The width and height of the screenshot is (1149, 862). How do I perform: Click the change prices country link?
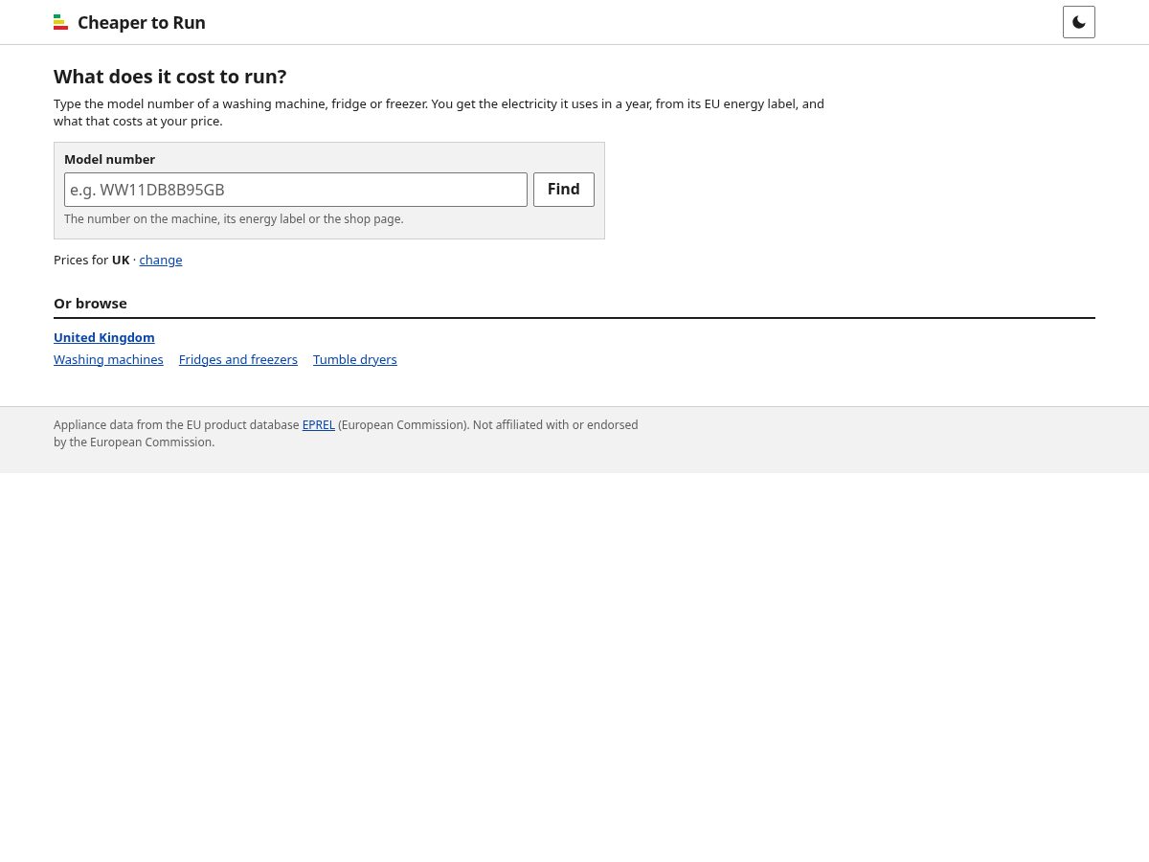[161, 260]
